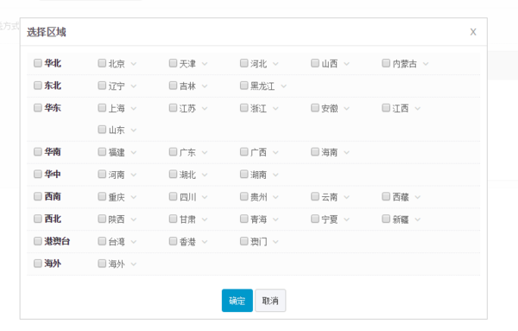Expand the 台湾 dropdown arrow
518x331 pixels.
134,242
